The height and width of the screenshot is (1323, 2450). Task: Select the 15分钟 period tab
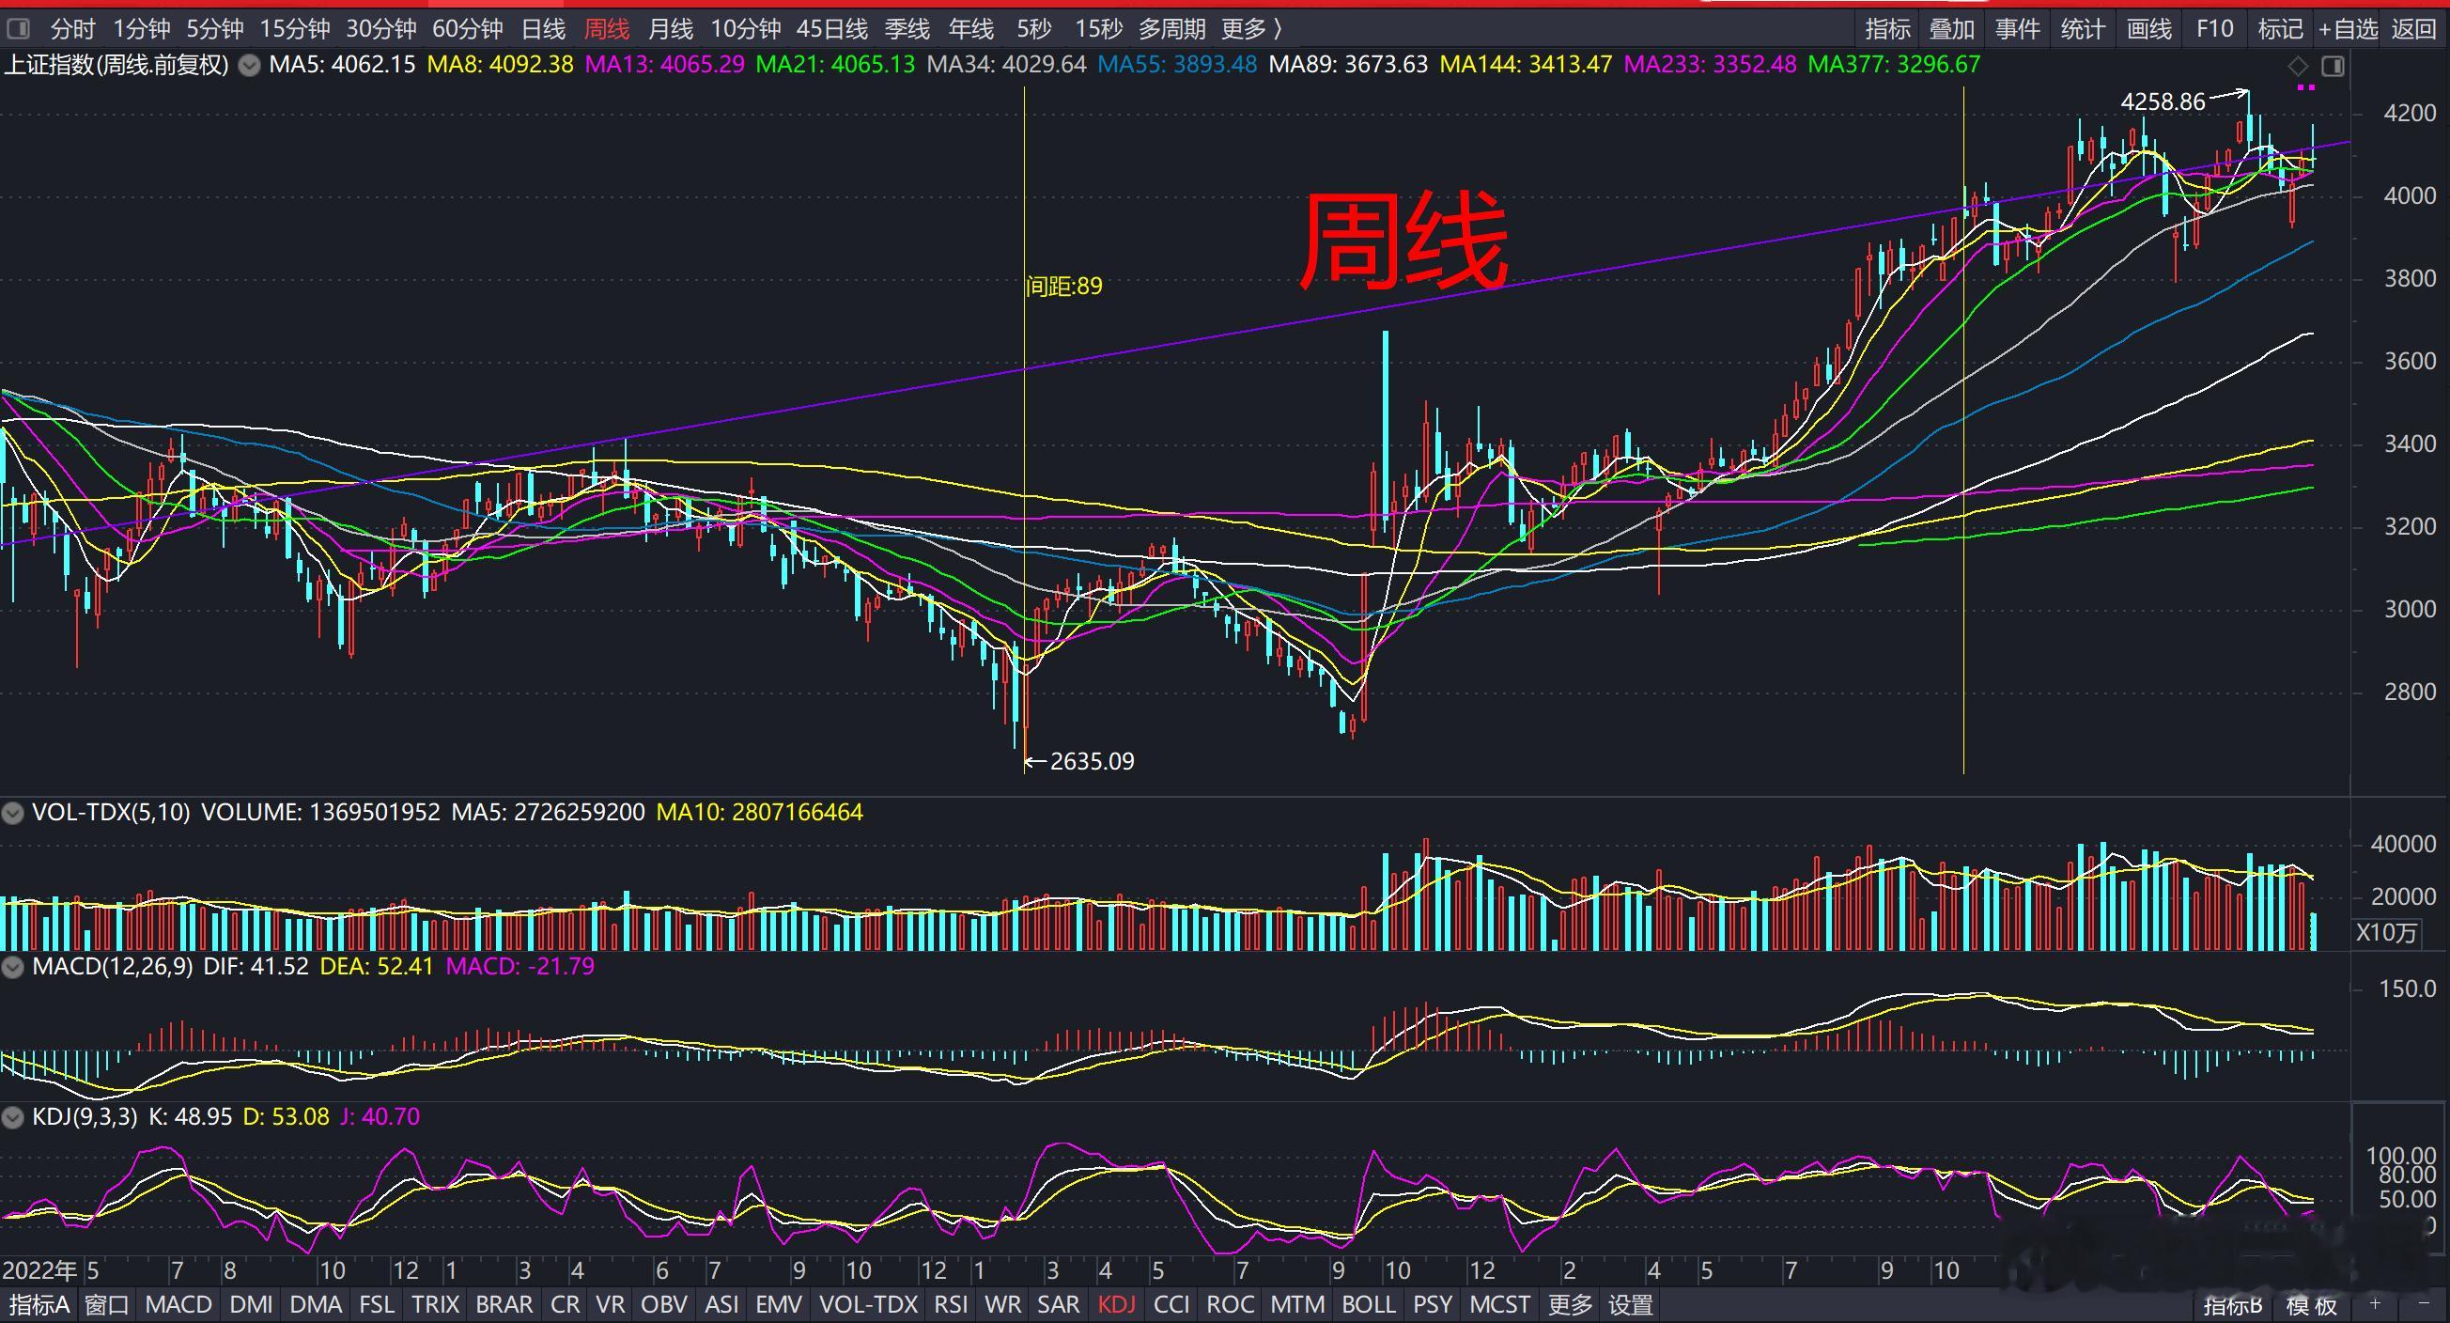(295, 29)
